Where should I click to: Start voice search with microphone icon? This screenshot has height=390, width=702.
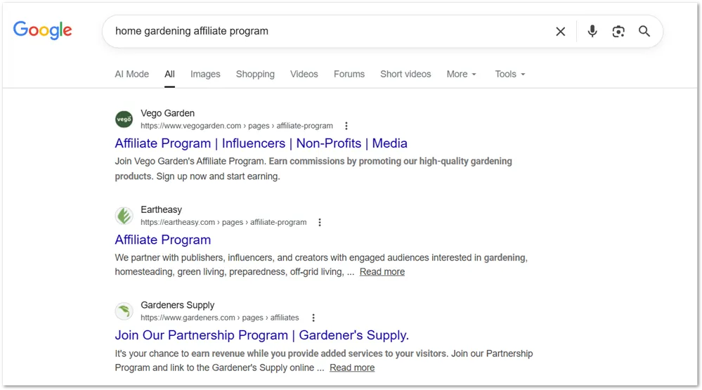(592, 31)
